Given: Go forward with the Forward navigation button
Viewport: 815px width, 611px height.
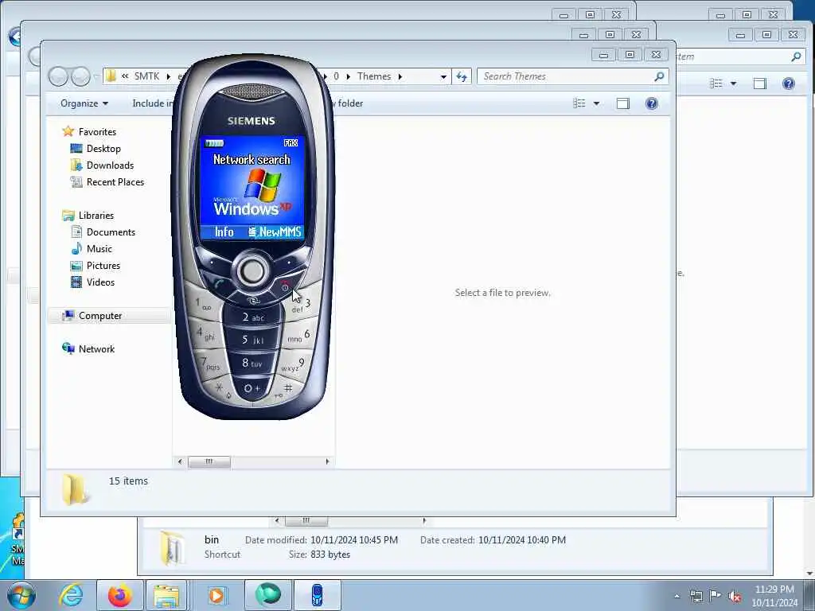Looking at the screenshot, I should click(80, 76).
